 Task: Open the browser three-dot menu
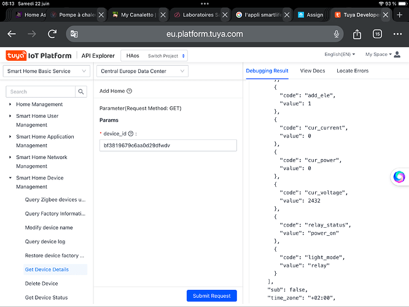(397, 34)
